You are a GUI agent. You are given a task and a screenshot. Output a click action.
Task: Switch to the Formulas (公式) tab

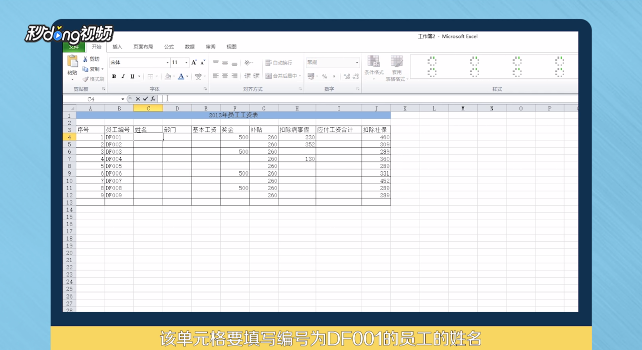tap(169, 47)
